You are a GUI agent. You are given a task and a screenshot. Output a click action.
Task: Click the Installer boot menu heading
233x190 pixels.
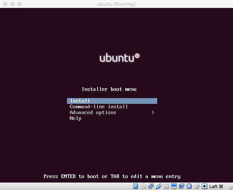109,89
